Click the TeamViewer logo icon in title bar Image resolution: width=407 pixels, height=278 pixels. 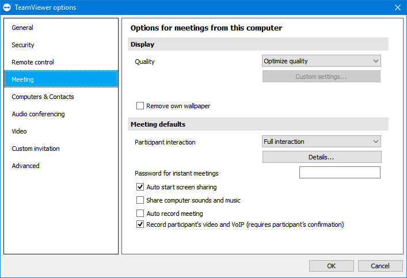pyautogui.click(x=7, y=7)
